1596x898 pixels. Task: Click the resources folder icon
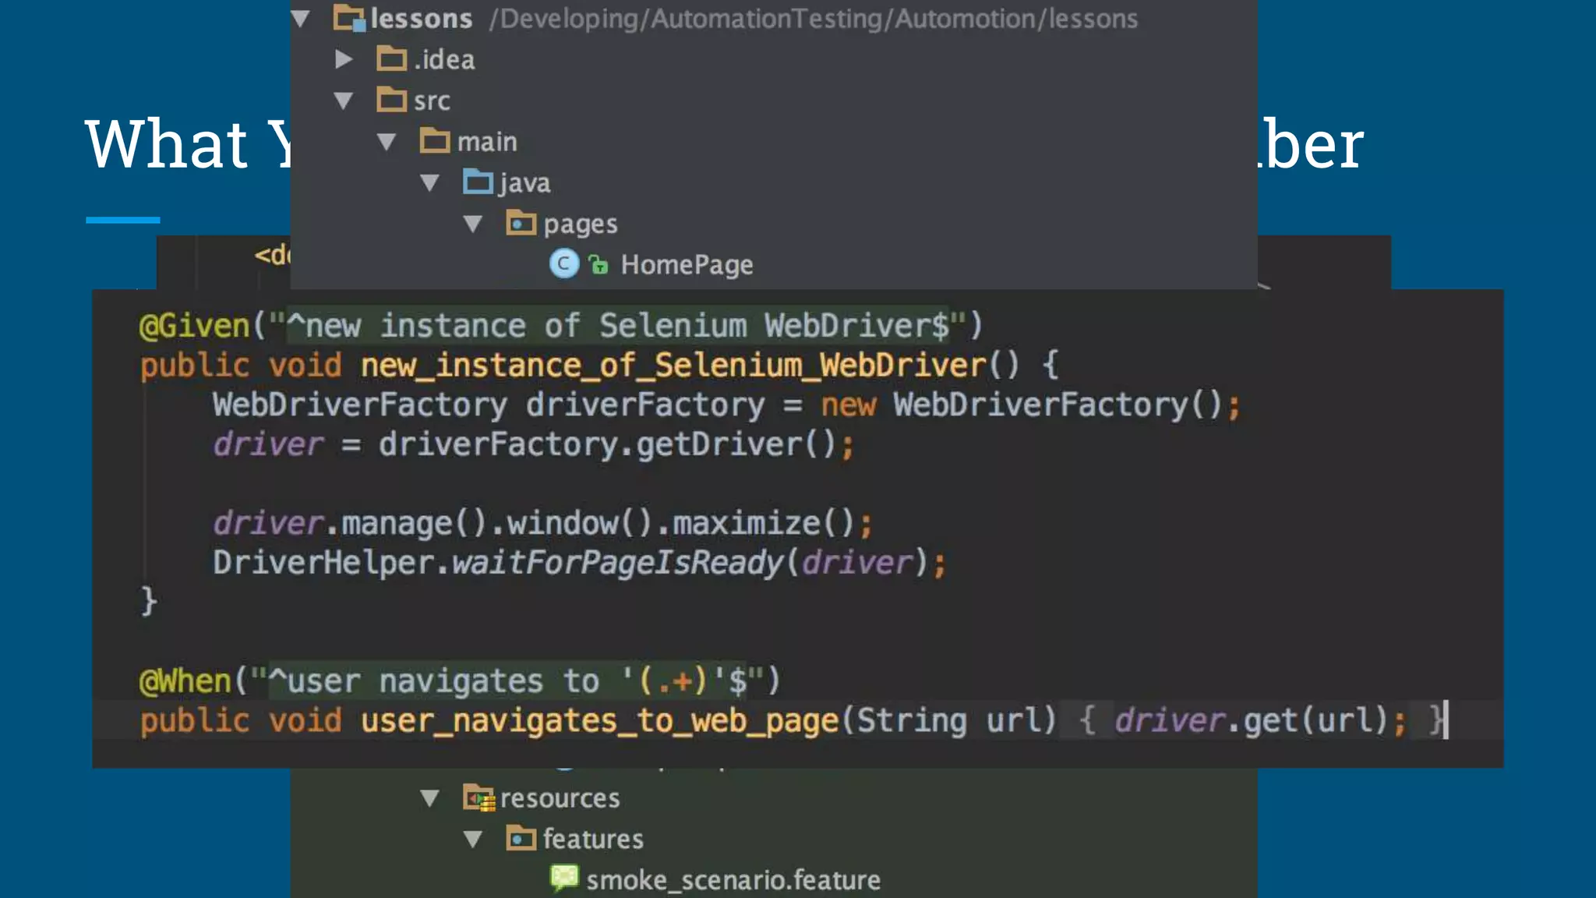[x=478, y=797]
